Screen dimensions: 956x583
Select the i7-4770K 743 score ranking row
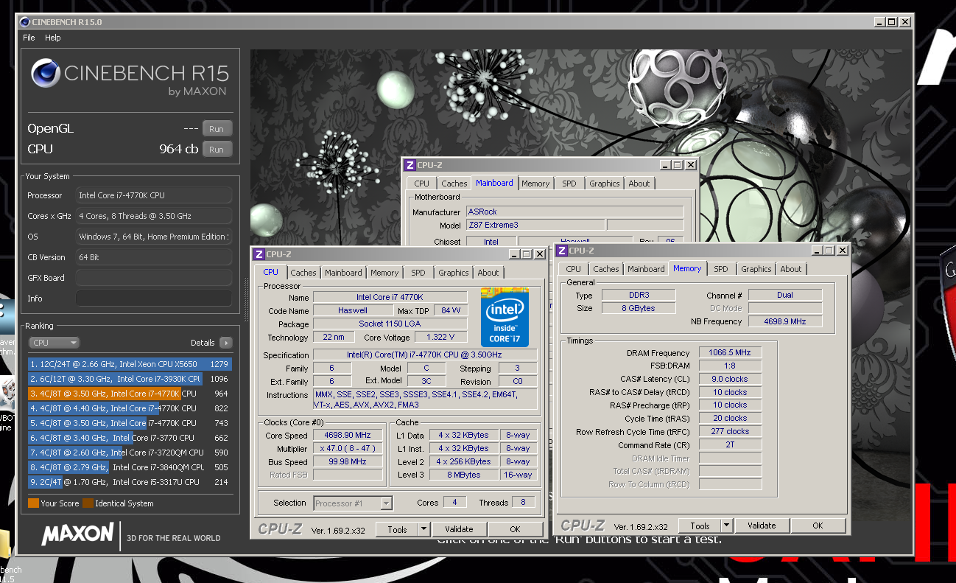[x=130, y=423]
